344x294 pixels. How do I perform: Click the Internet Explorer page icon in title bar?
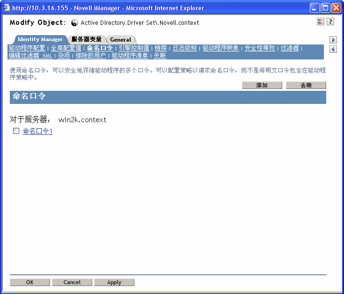coord(6,8)
